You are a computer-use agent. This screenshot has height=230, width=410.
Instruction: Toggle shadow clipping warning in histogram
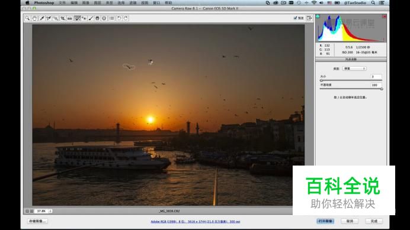pos(318,17)
